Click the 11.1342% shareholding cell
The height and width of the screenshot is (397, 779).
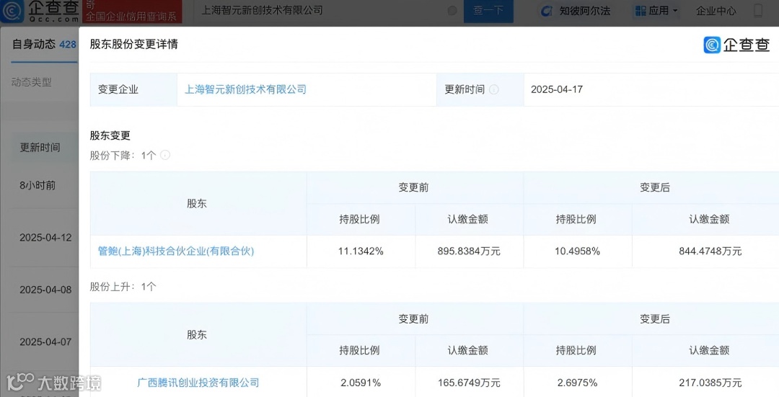tap(361, 251)
